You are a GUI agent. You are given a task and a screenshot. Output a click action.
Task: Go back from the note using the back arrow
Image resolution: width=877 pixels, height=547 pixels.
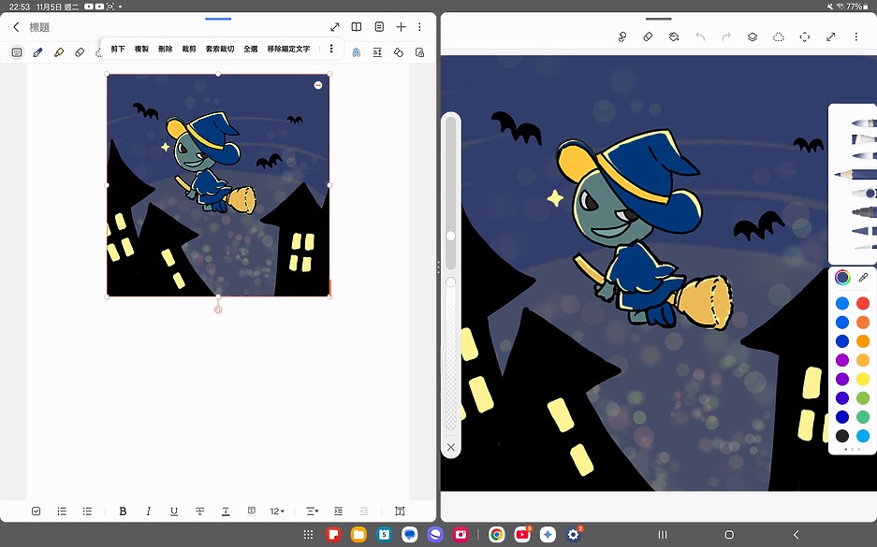[x=16, y=27]
